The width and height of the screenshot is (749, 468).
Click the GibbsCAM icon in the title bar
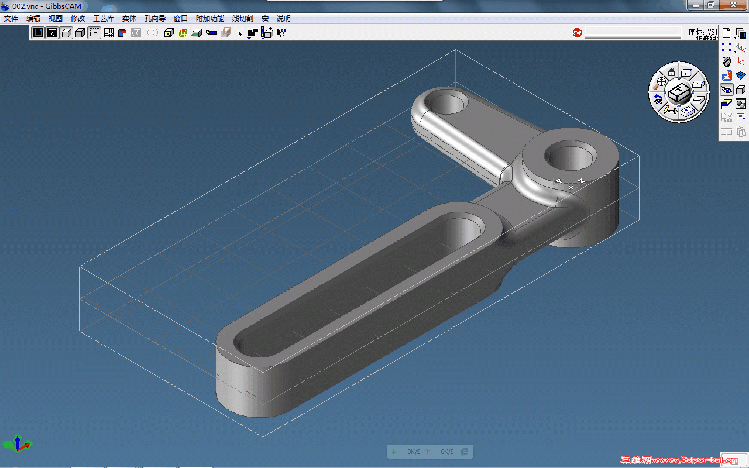[x=5, y=6]
